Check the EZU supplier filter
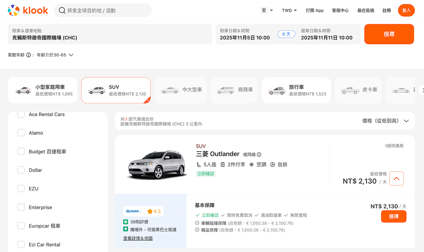 point(21,188)
